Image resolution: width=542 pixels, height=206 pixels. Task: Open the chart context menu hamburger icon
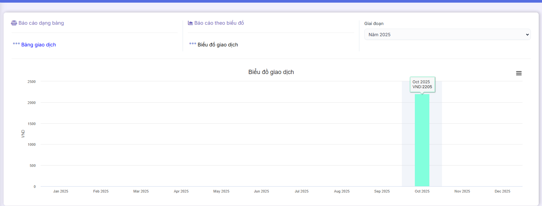pos(519,73)
